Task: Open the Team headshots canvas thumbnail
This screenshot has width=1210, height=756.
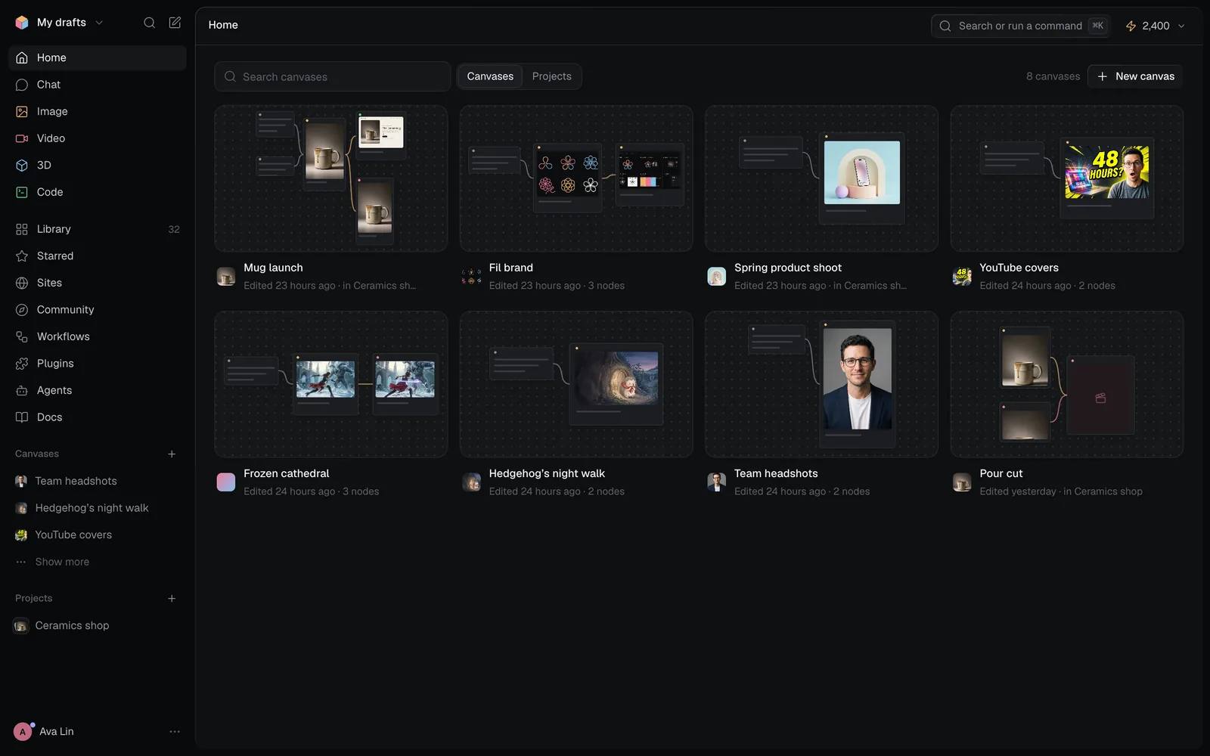Action: [x=821, y=384]
